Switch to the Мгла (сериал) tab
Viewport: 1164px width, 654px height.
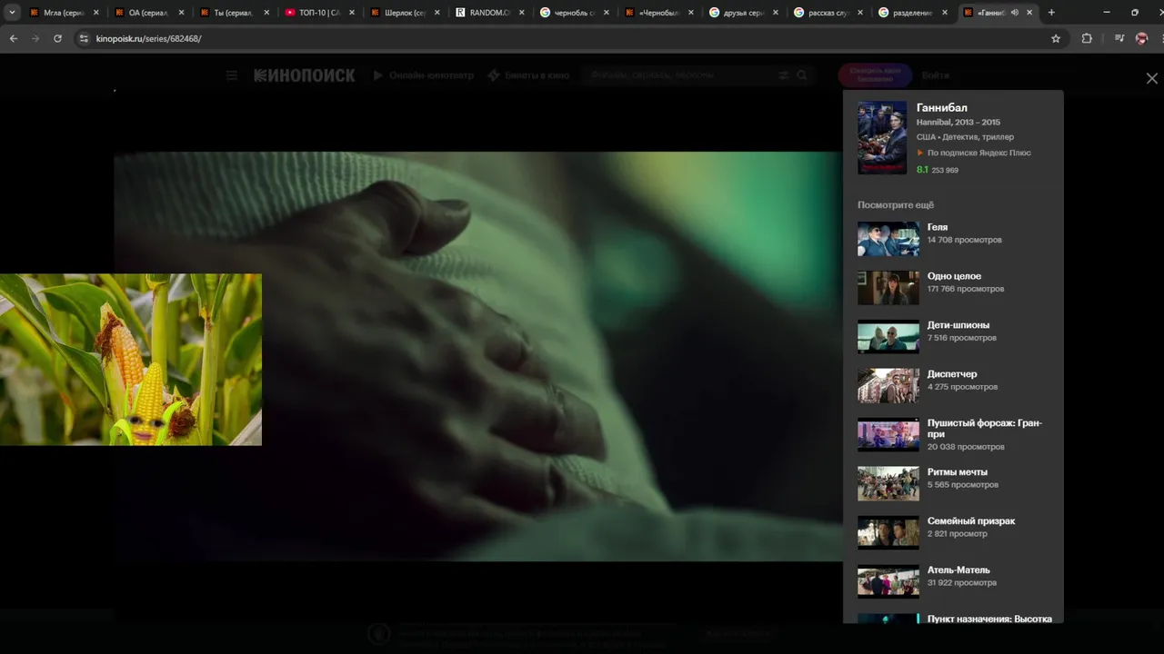pyautogui.click(x=62, y=13)
